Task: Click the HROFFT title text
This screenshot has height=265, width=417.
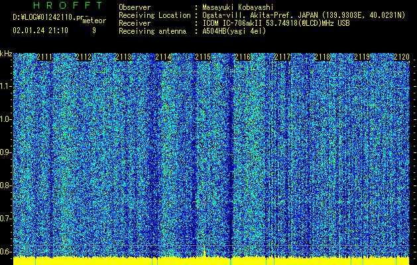Action: (68, 5)
